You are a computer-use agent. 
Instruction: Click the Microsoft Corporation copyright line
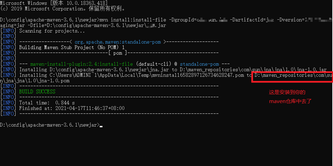pyautogui.click(x=62, y=9)
